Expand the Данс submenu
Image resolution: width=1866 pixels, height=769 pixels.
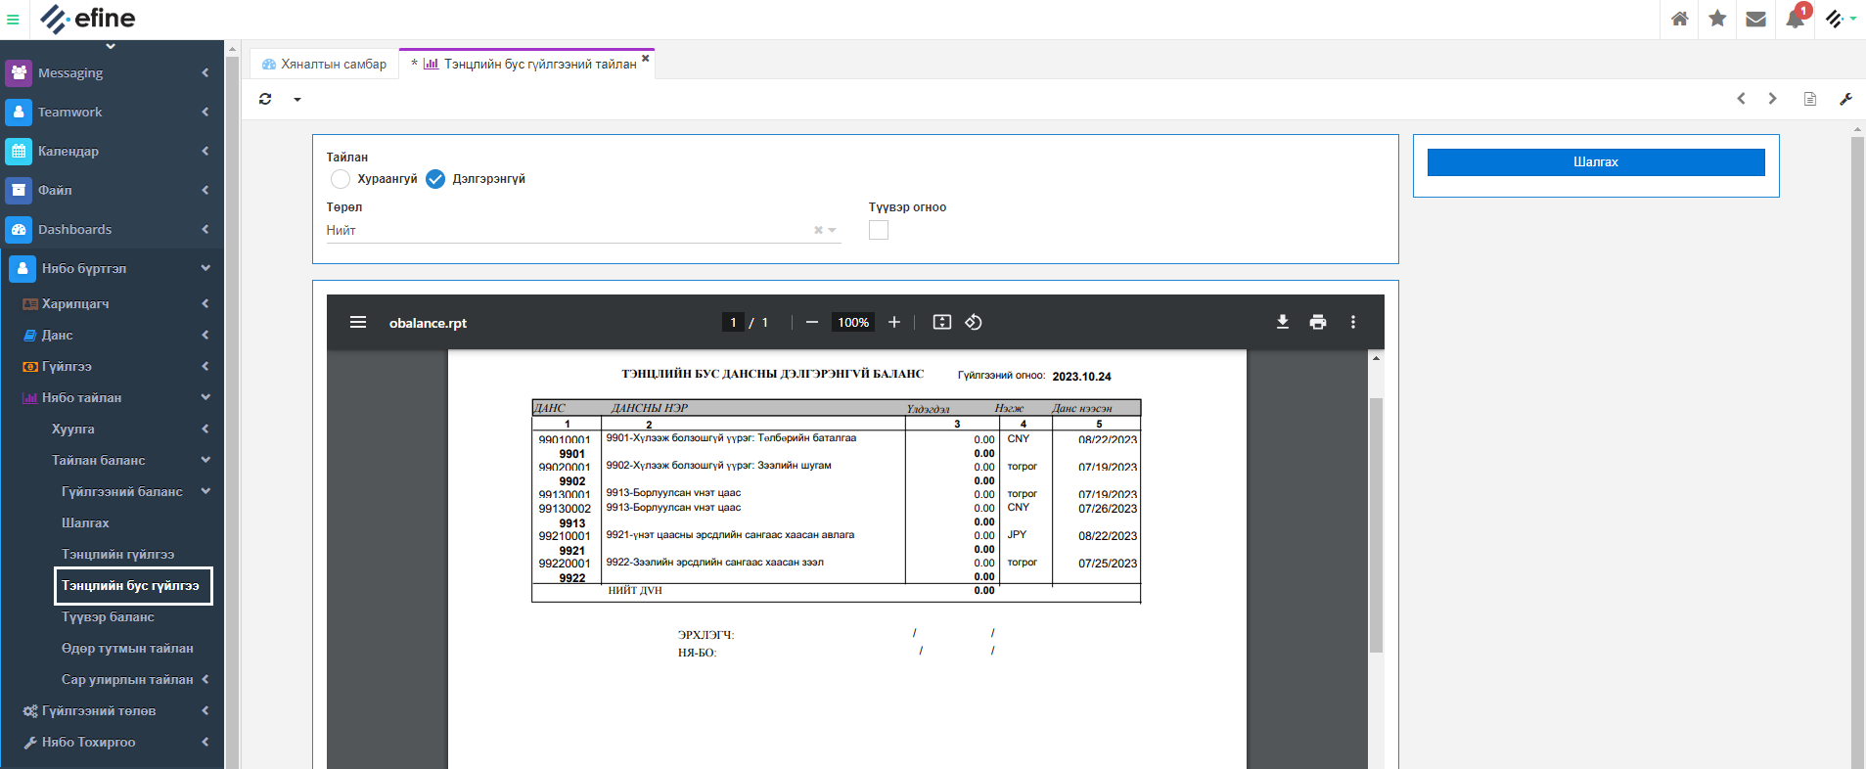(x=113, y=335)
